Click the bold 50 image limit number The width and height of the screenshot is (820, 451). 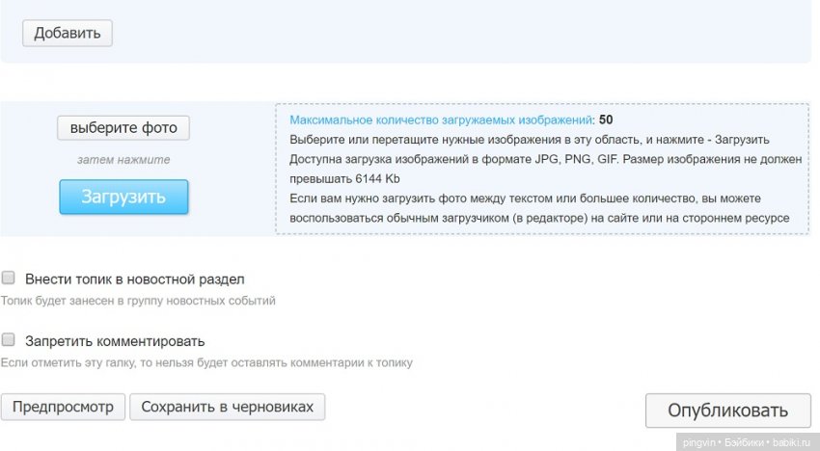tap(606, 120)
